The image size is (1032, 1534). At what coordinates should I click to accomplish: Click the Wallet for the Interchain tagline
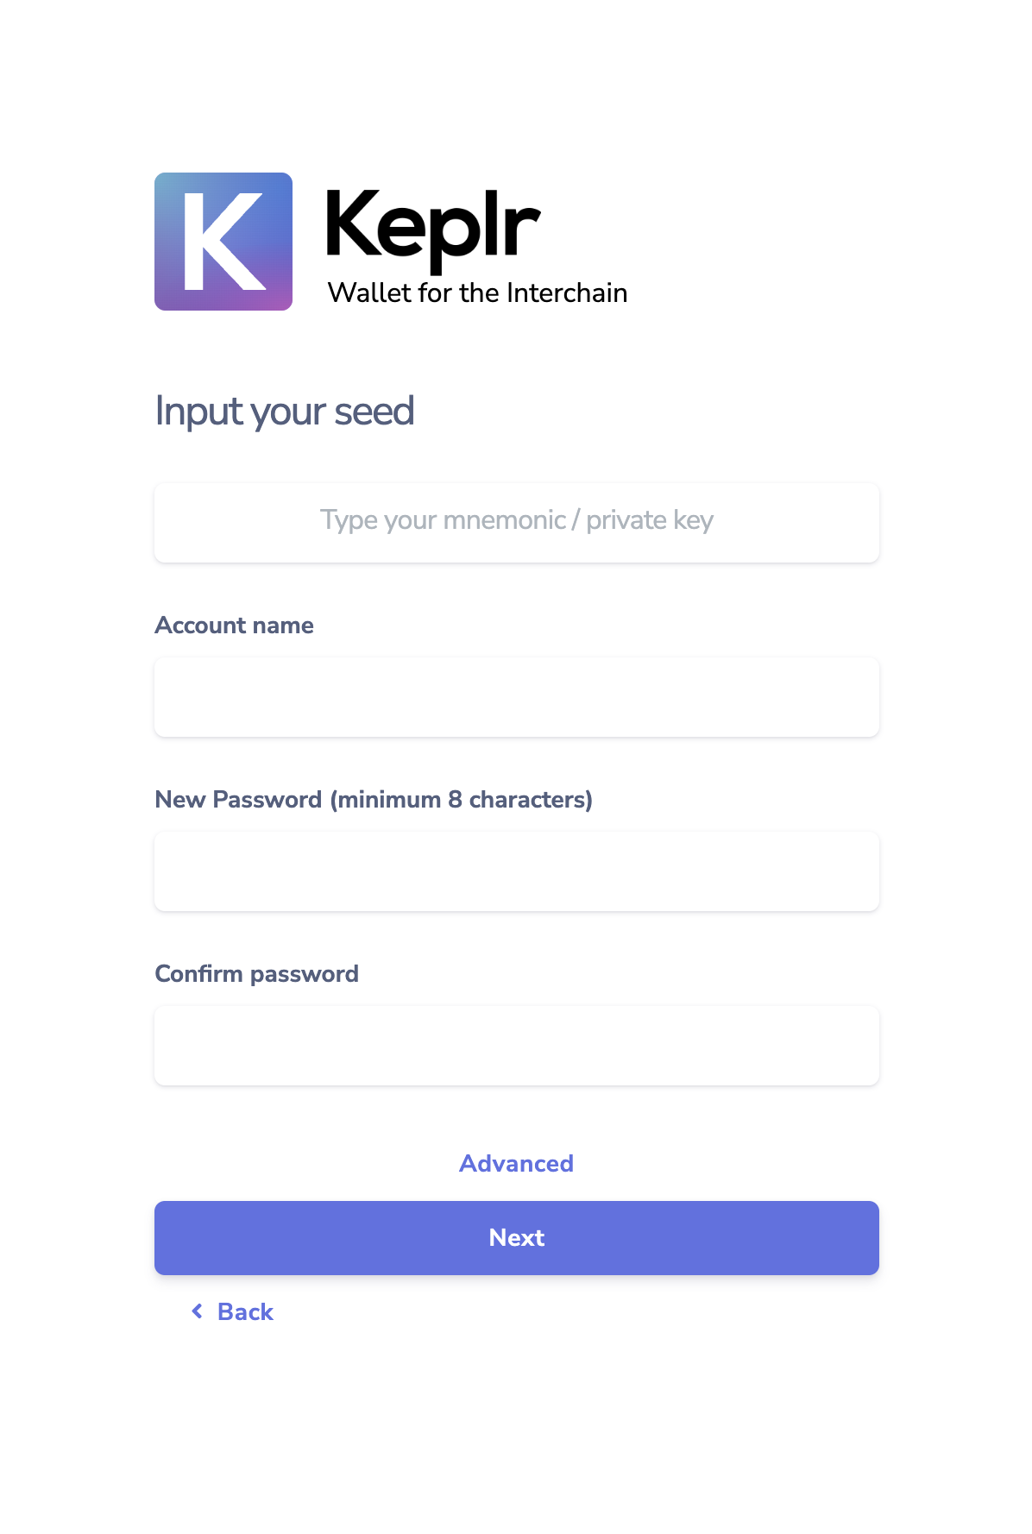click(477, 293)
